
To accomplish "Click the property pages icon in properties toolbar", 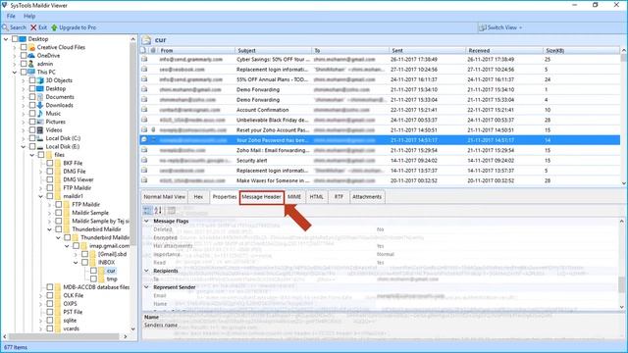I will (172, 210).
